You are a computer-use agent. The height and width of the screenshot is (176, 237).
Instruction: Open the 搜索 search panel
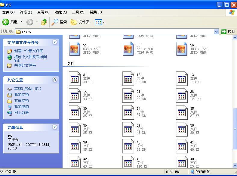(x=59, y=22)
